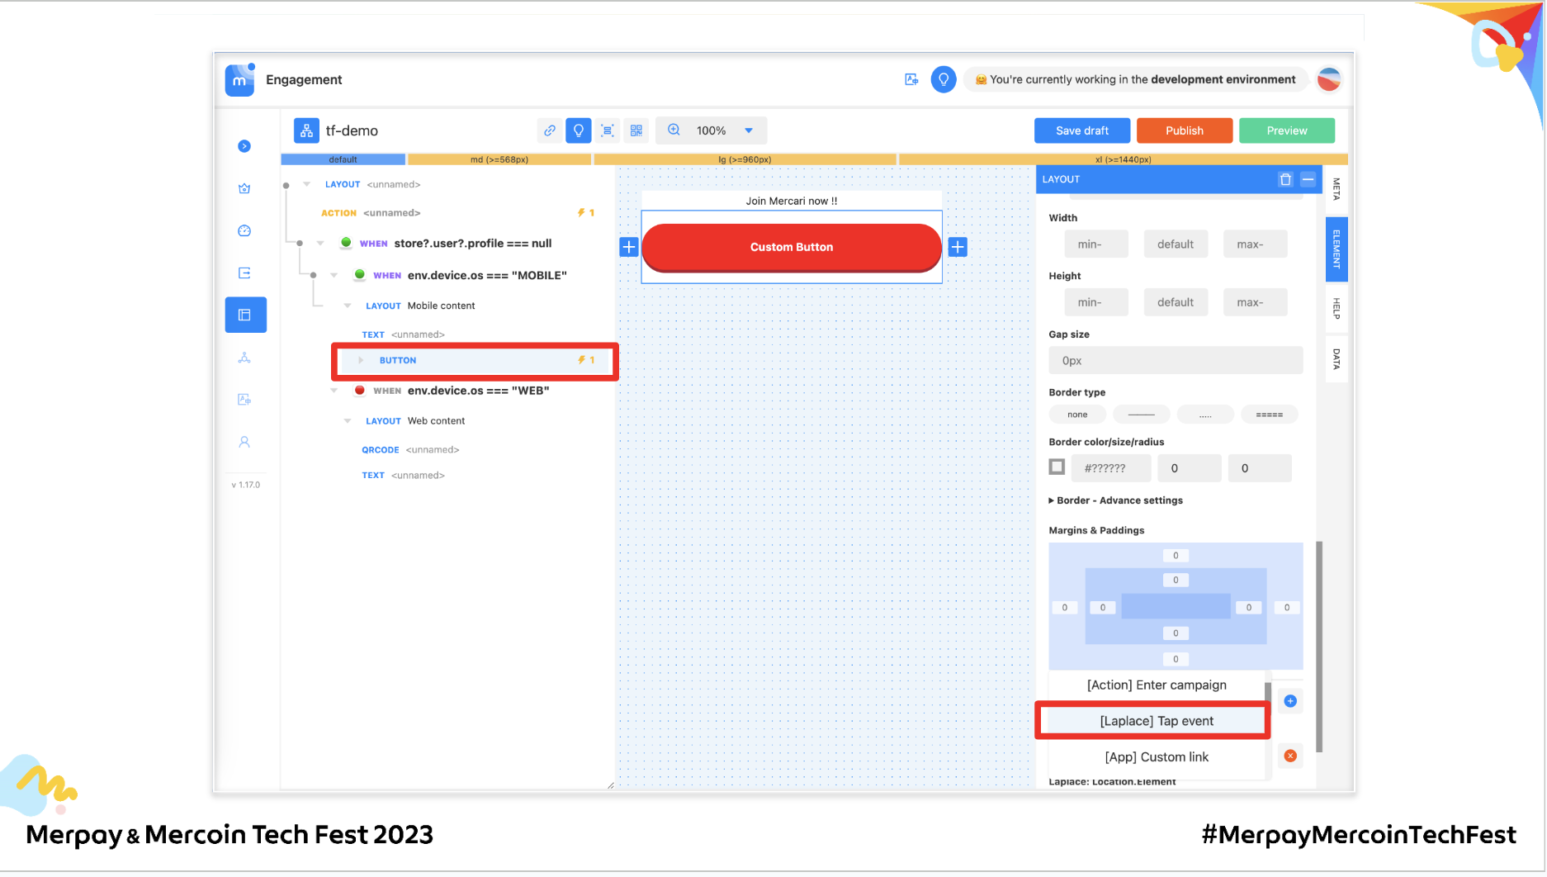Image resolution: width=1547 pixels, height=877 pixels.
Task: Open the network nodes icon in sidebar
Action: coord(244,358)
